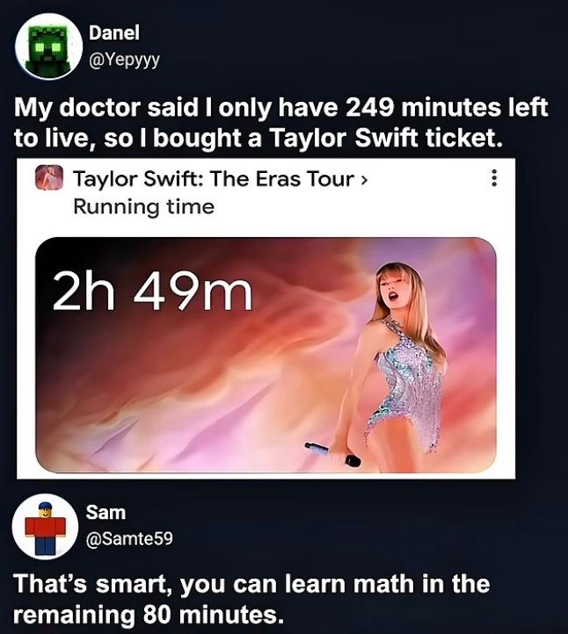568x634 pixels.
Task: Open the three-dot menu on the card
Action: click(493, 178)
